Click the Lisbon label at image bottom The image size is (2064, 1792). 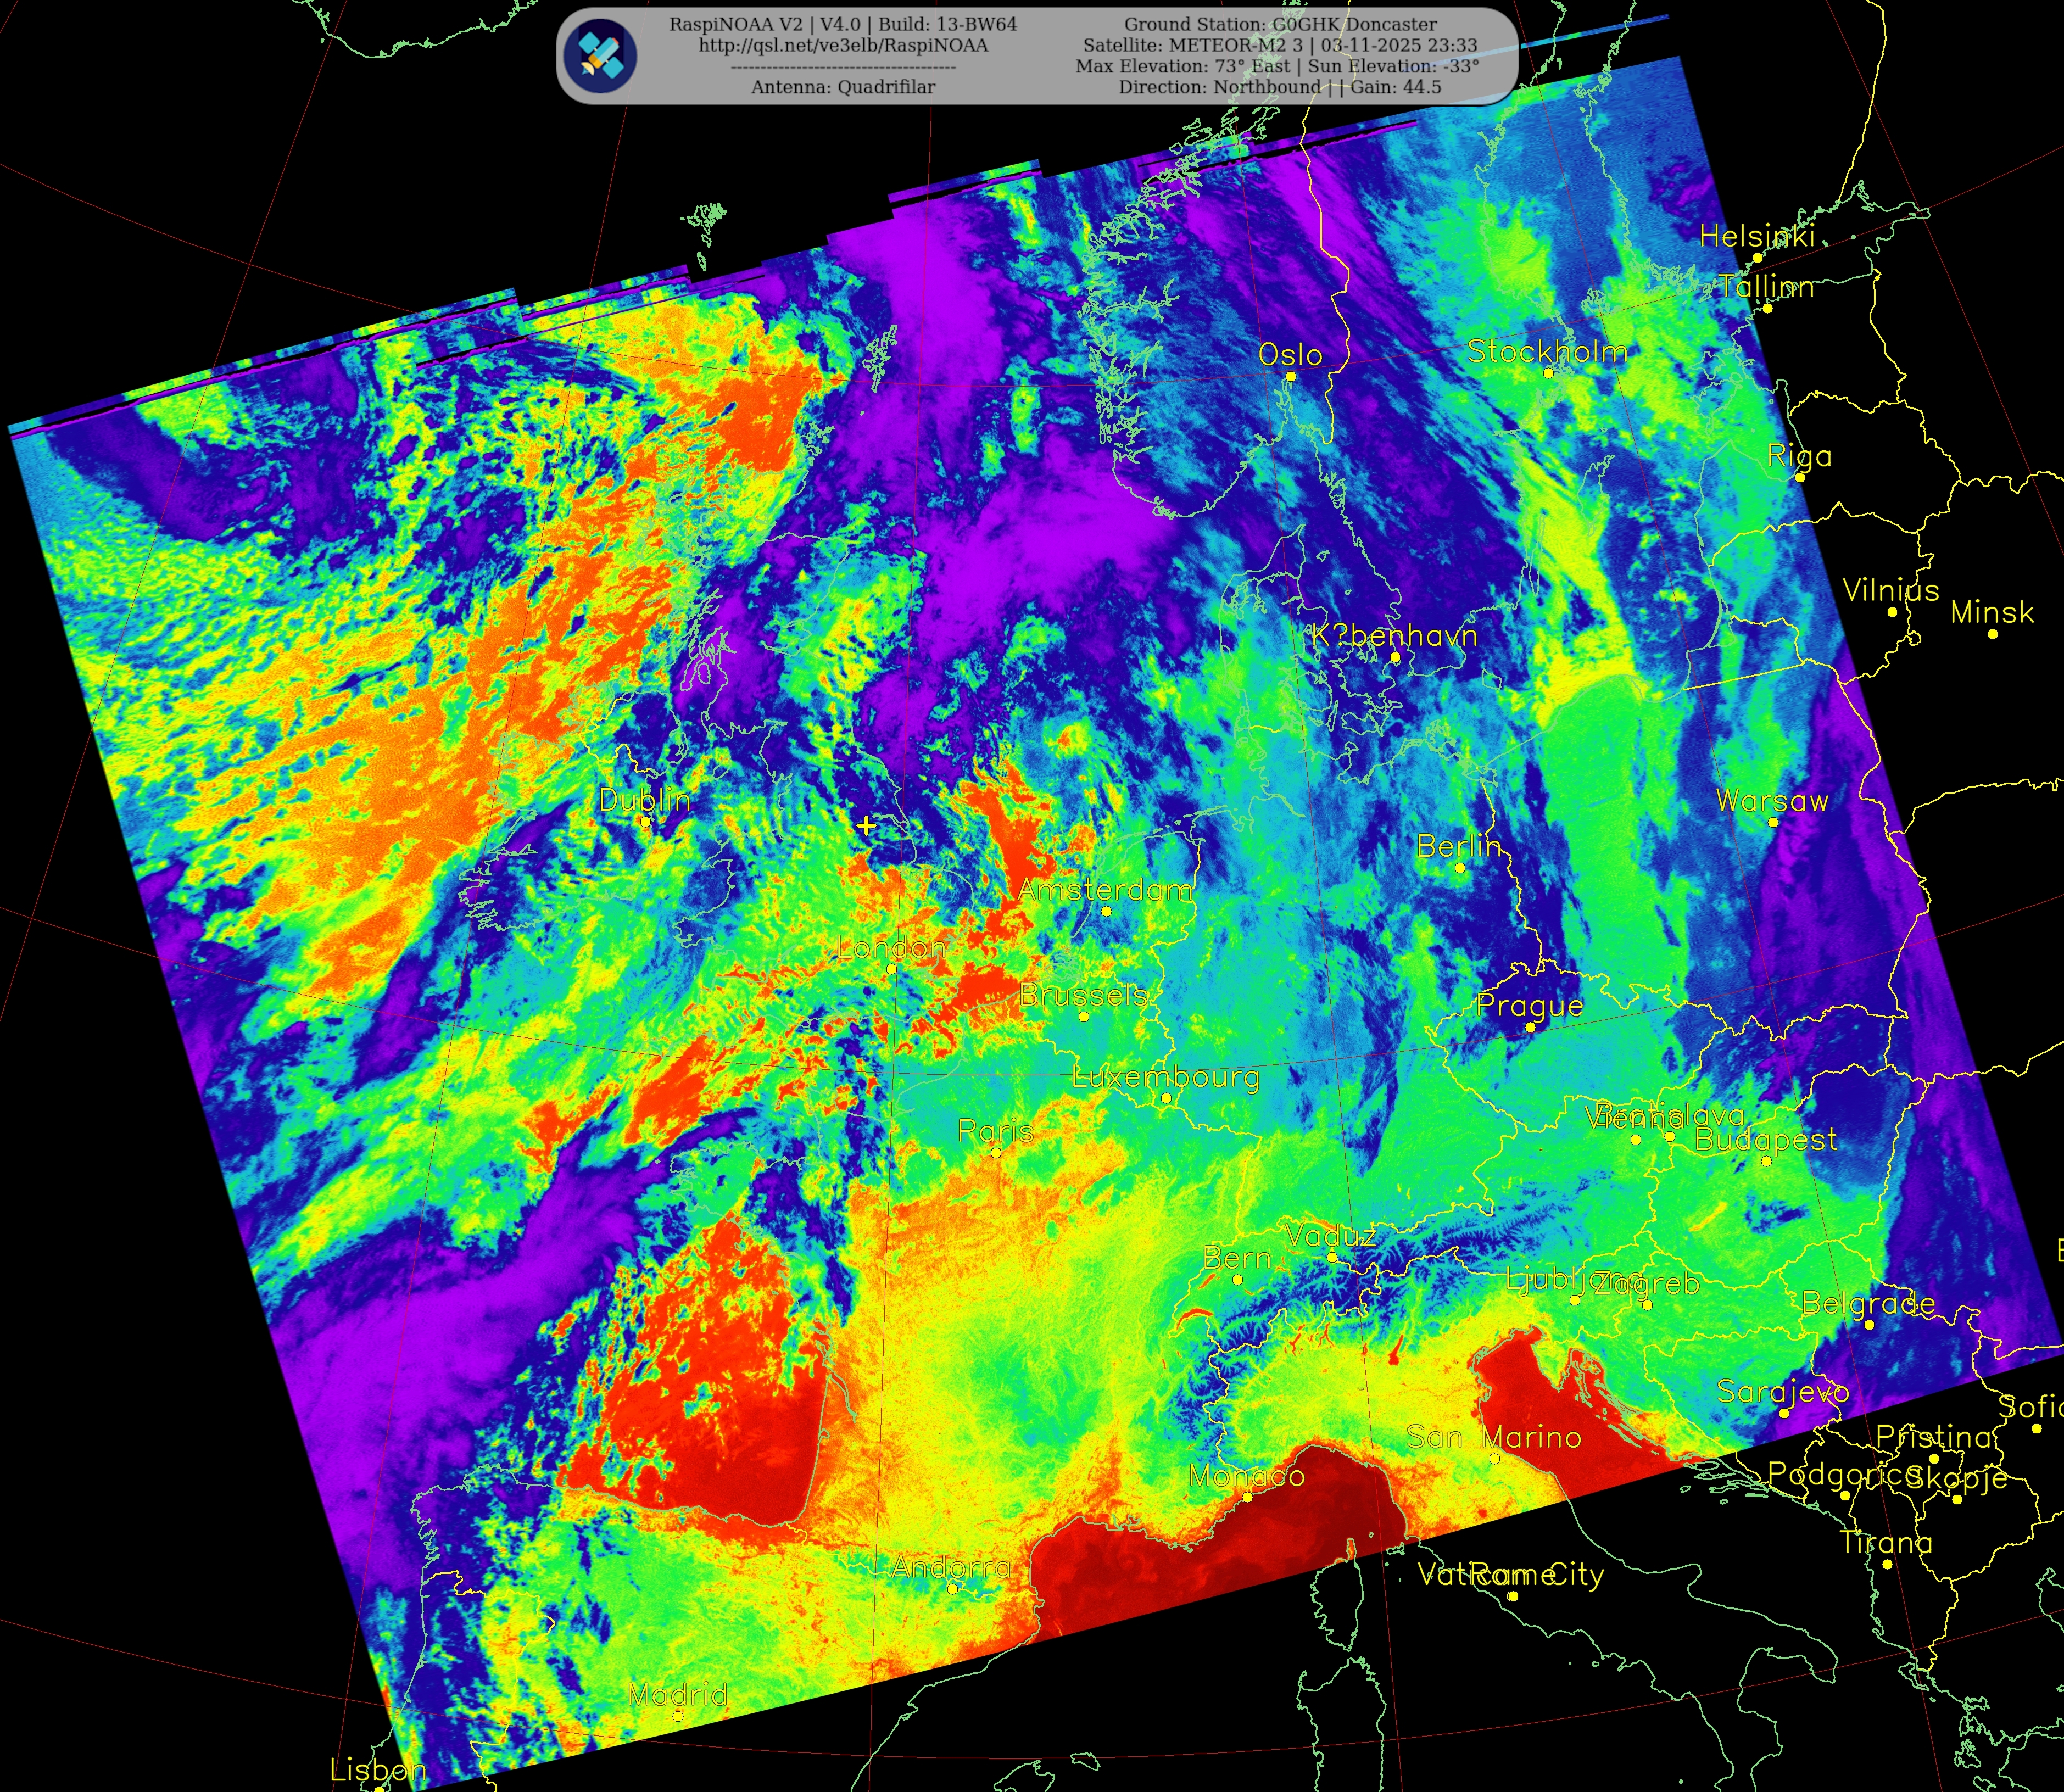(378, 1770)
